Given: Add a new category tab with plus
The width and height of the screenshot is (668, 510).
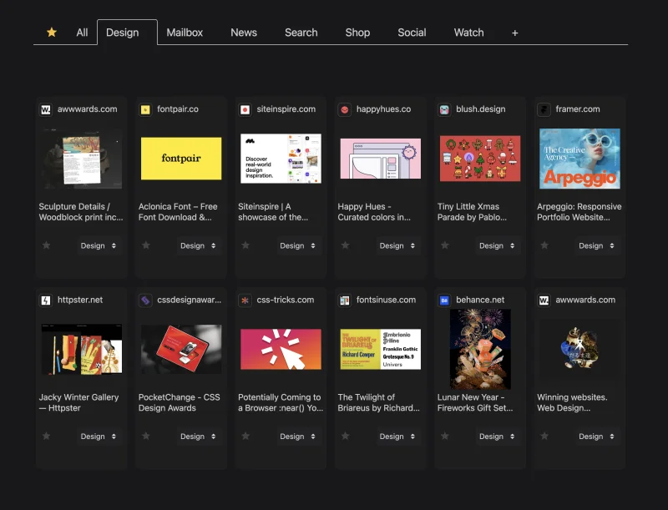Looking at the screenshot, I should 514,33.
